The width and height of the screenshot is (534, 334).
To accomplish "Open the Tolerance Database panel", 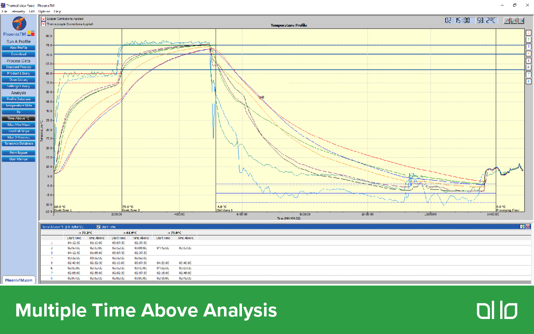I will click(x=18, y=143).
